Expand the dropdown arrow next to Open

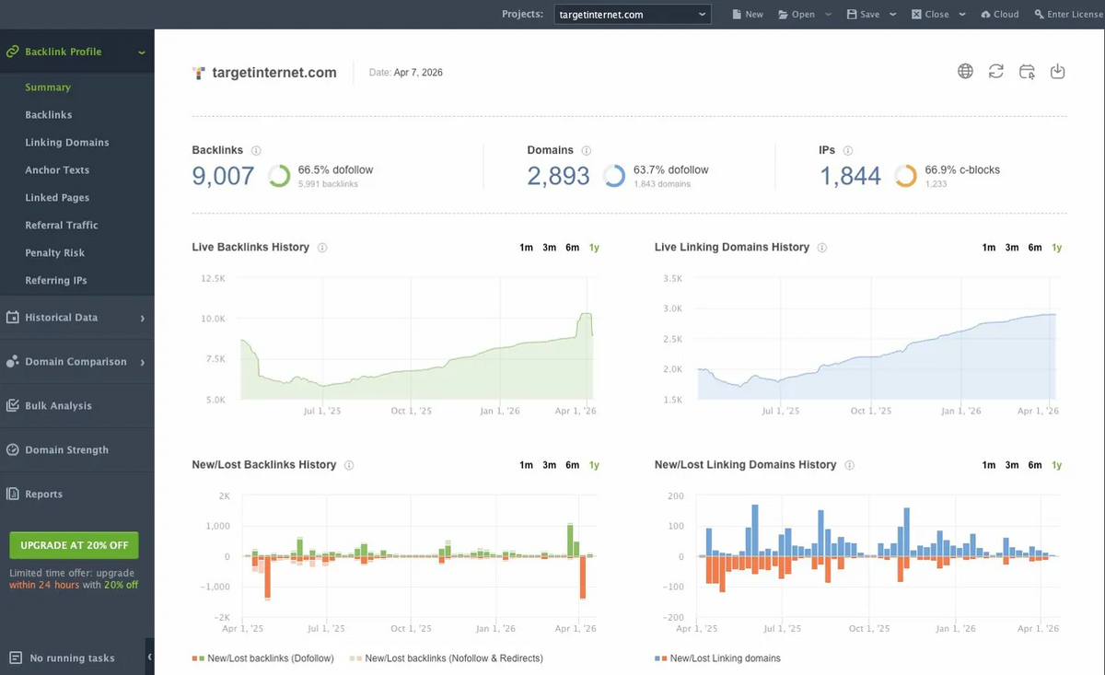coord(828,15)
